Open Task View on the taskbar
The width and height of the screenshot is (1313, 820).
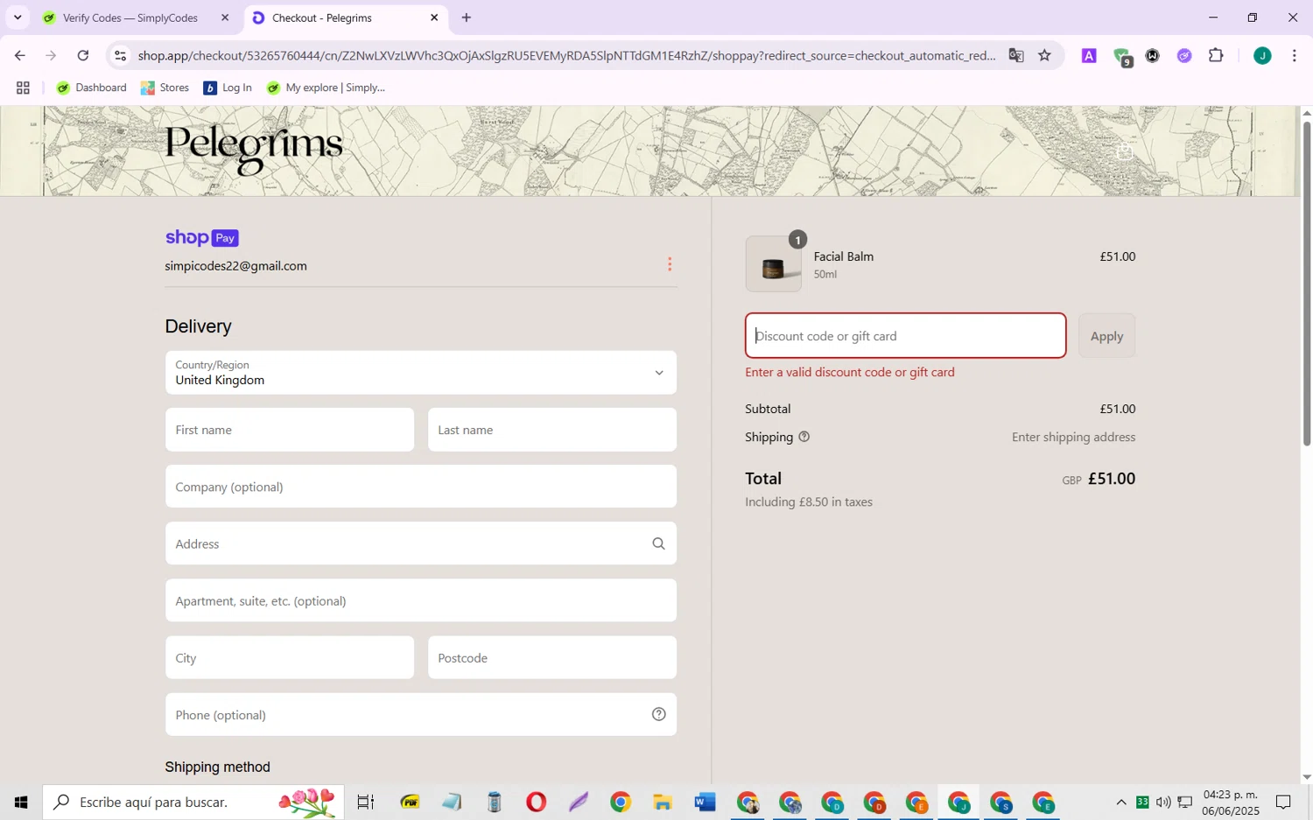tap(366, 802)
